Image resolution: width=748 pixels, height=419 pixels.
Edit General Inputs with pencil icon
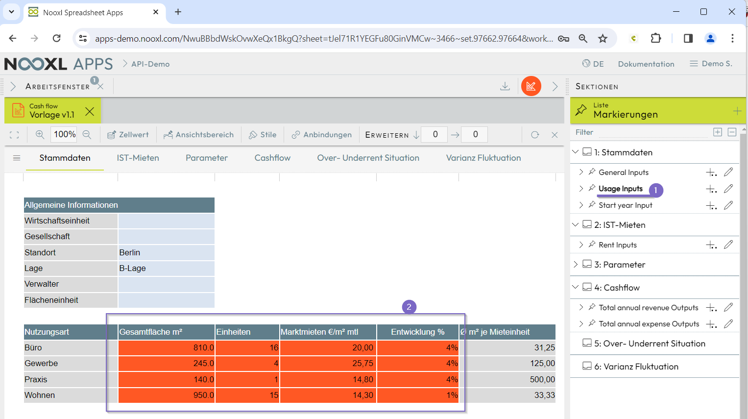[728, 172]
